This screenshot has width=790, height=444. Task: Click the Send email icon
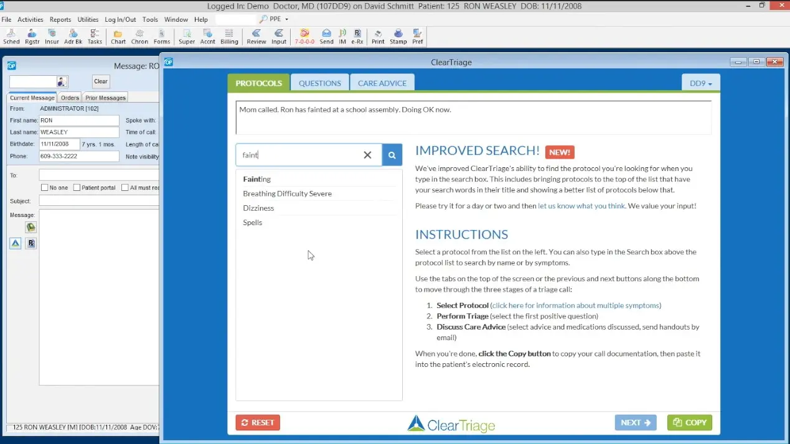[x=326, y=35]
